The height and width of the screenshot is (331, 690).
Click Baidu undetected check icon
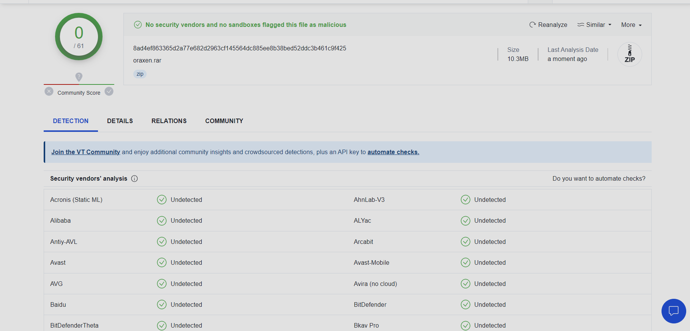click(162, 304)
